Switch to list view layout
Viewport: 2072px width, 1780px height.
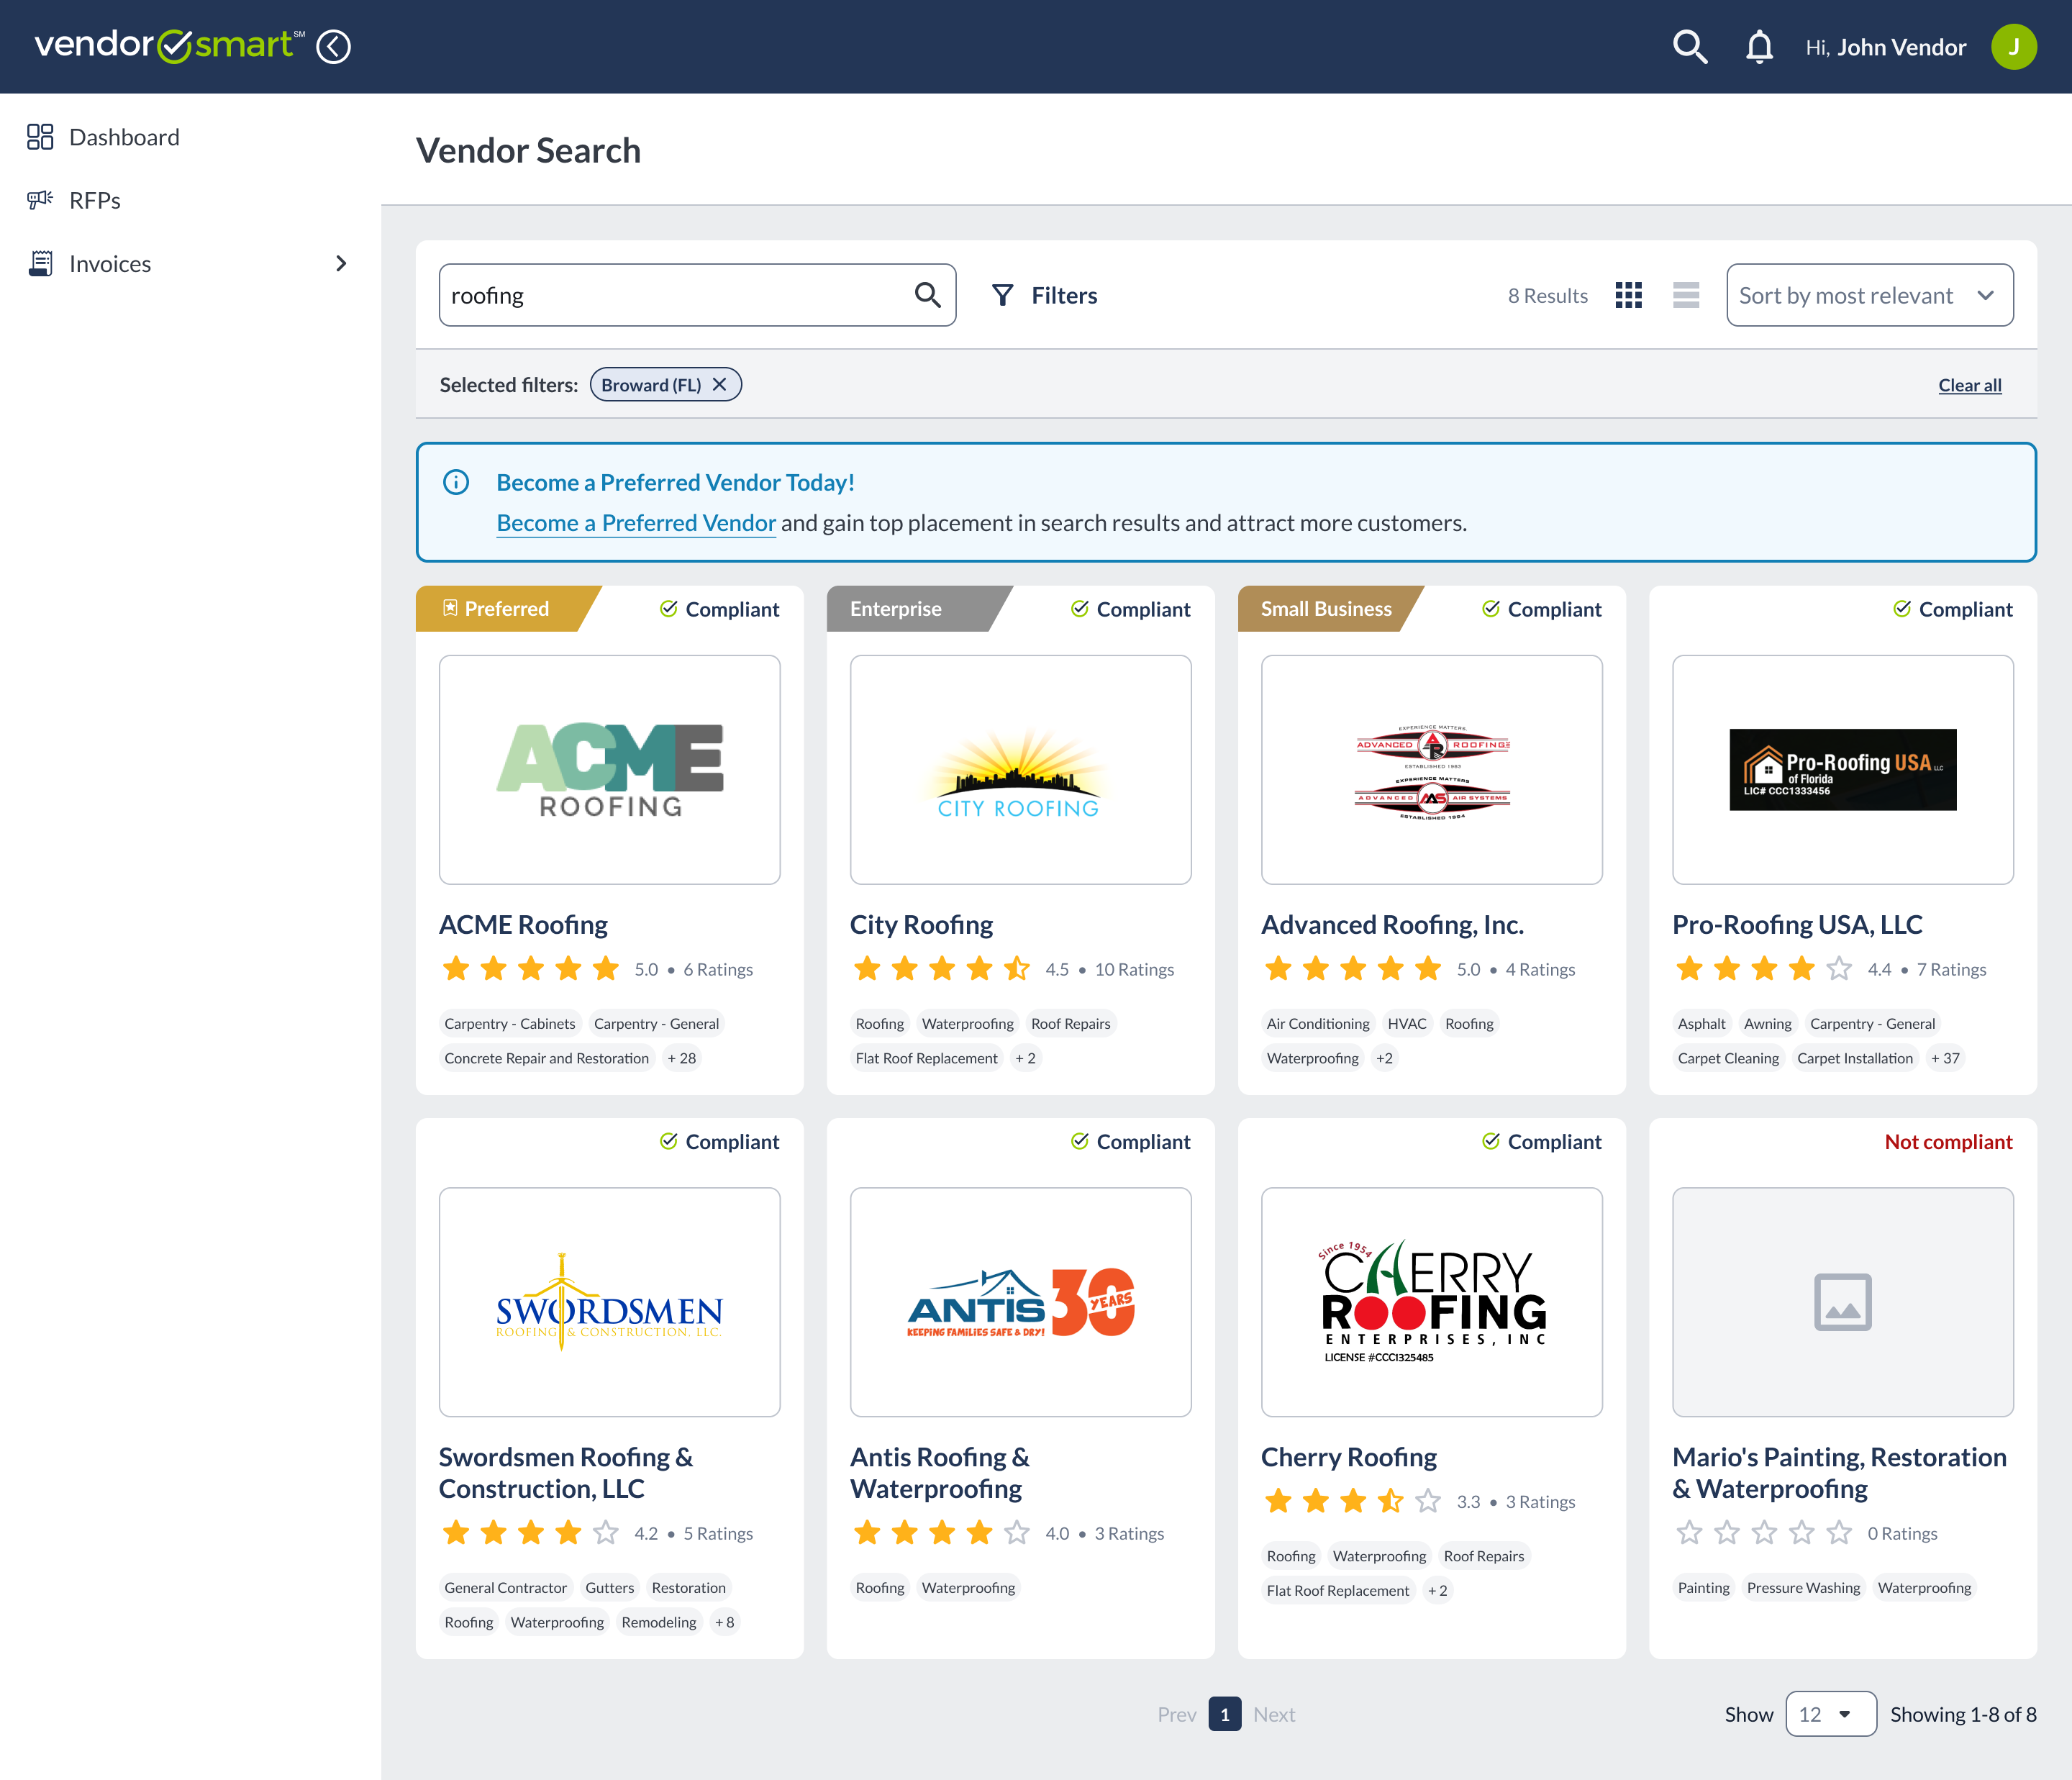point(1686,295)
